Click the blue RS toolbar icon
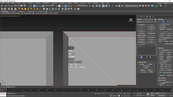 pos(152,6)
